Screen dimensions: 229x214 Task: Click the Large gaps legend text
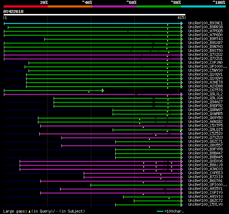pyautogui.click(x=44, y=211)
